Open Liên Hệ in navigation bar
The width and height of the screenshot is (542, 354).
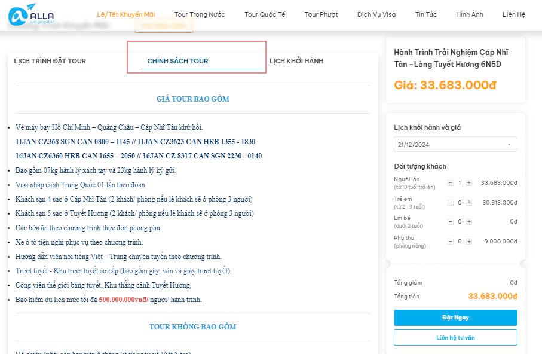(514, 14)
